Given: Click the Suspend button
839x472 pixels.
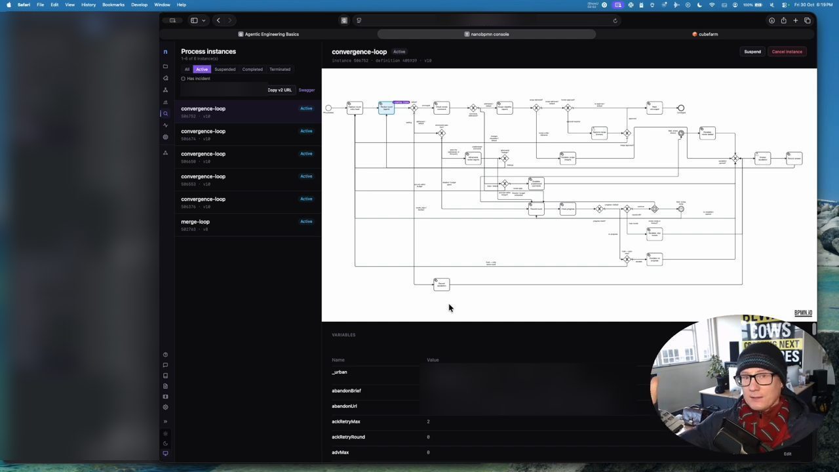Looking at the screenshot, I should (752, 52).
